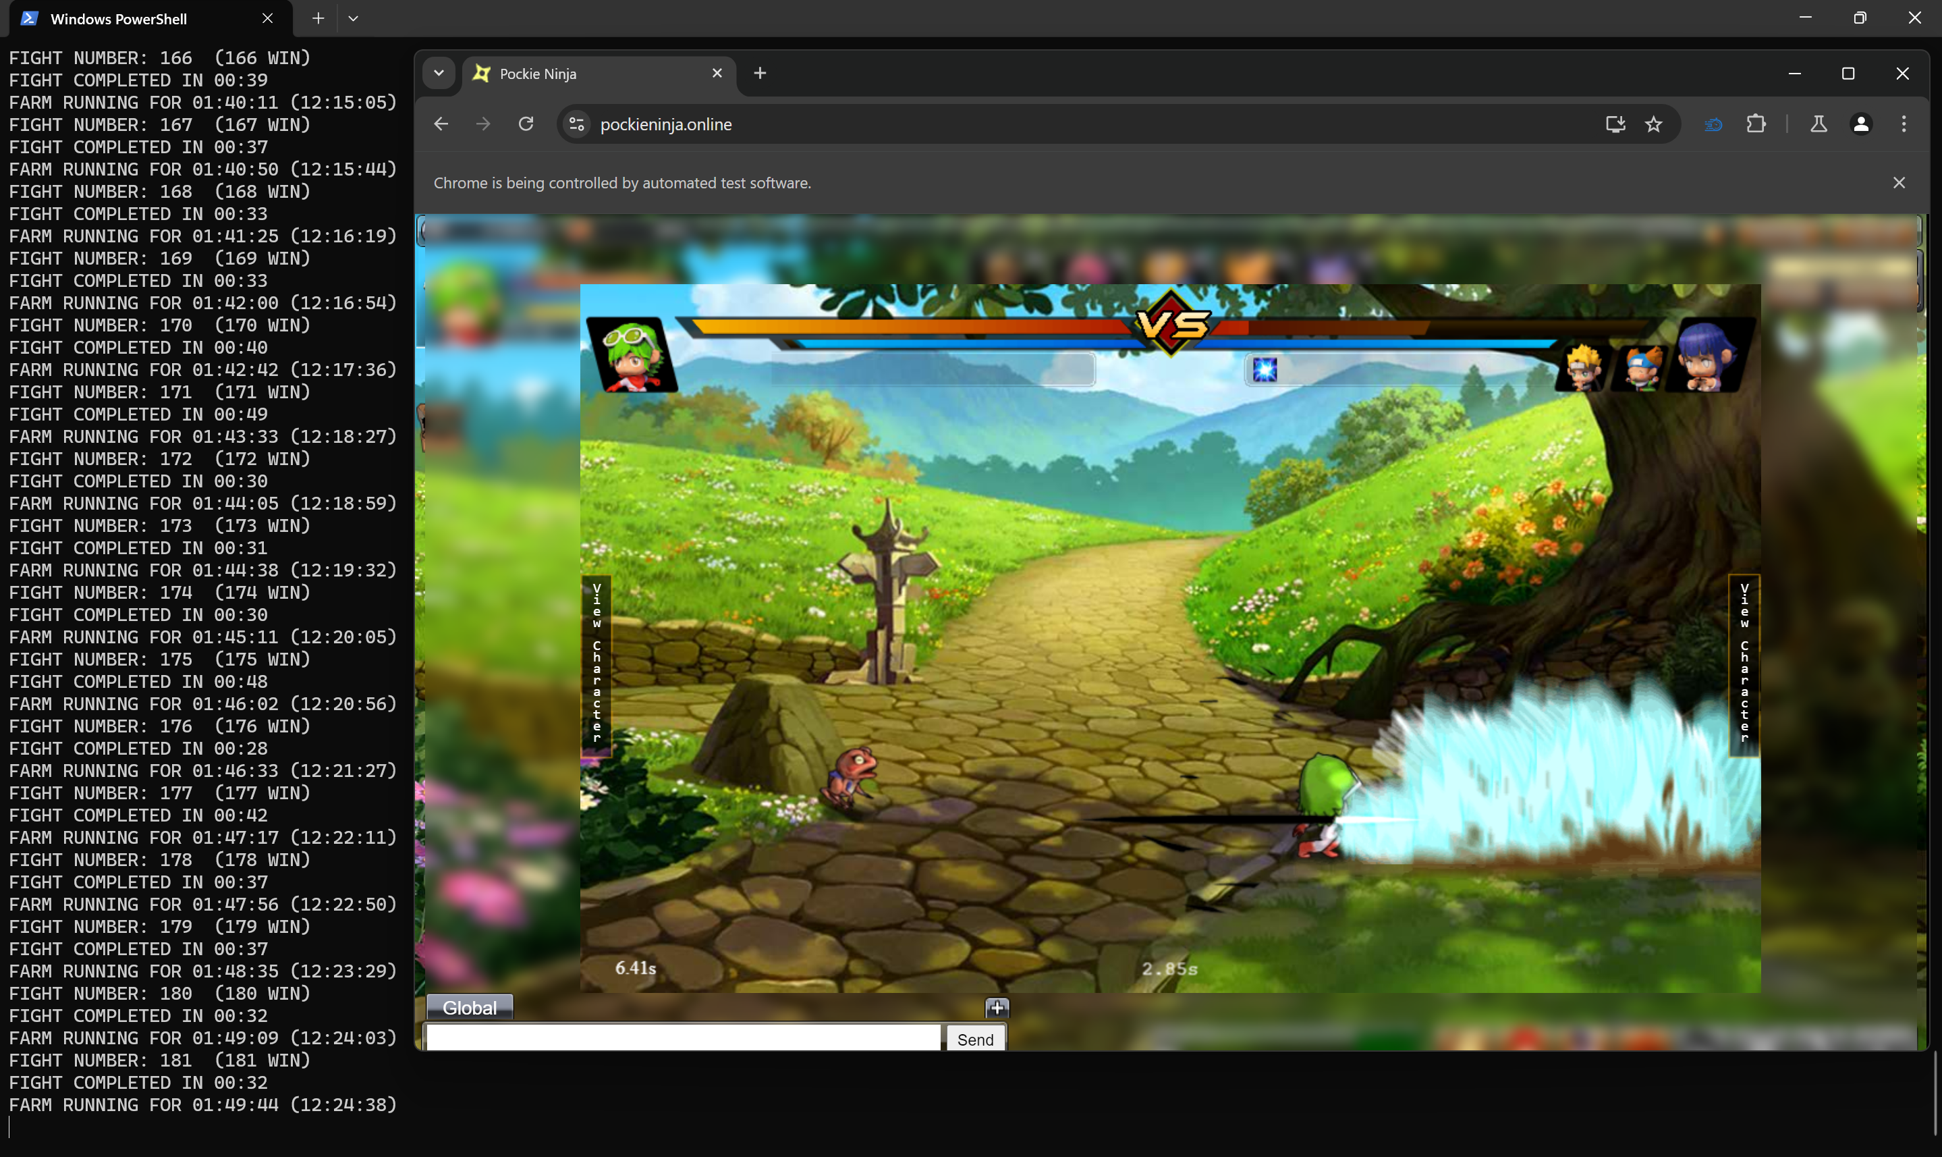
Task: Open the Chrome profile avatar
Action: coord(1861,124)
